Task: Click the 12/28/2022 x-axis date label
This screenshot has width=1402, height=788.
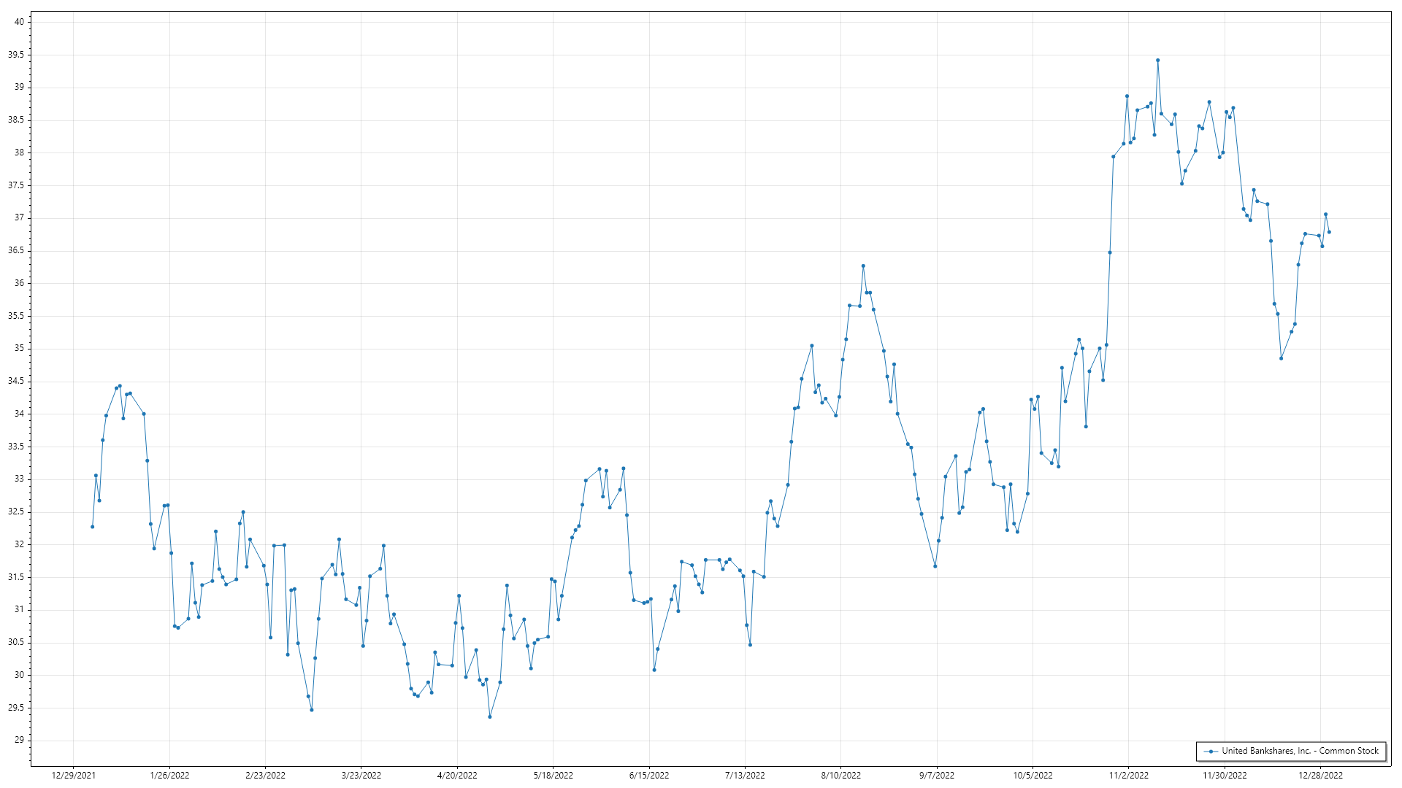Action: 1320,775
